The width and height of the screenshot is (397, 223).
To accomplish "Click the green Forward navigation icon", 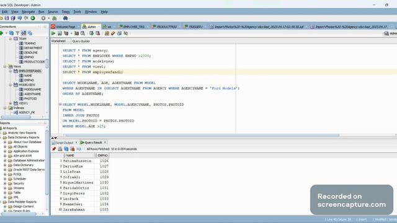I will [x=33, y=18].
